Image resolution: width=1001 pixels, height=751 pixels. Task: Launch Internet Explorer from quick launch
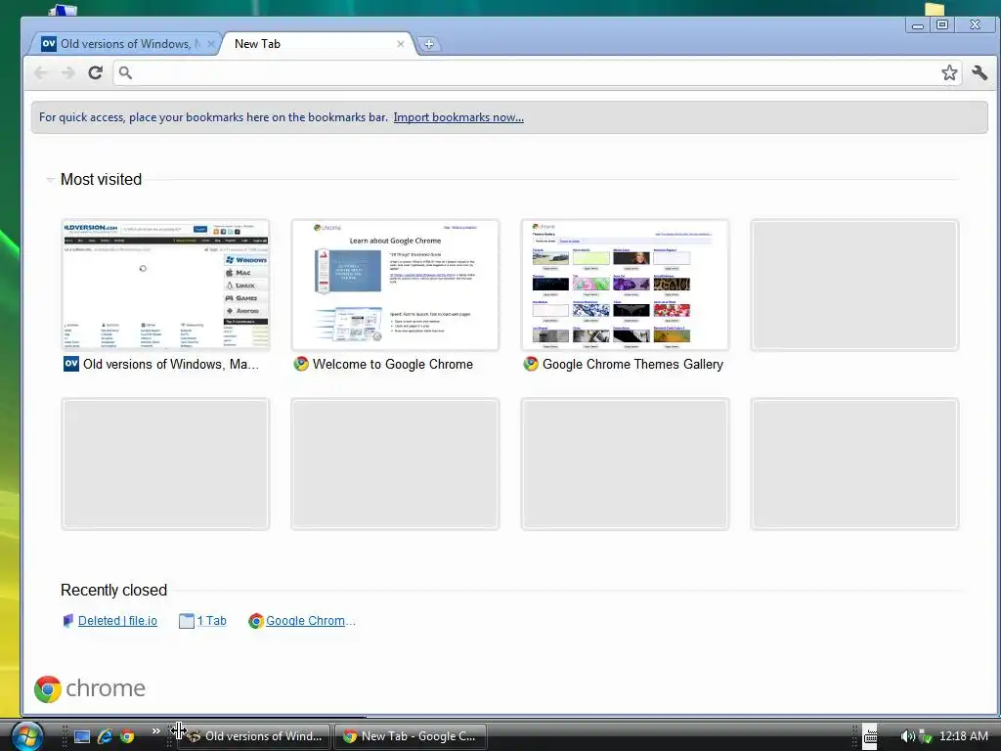click(x=105, y=736)
